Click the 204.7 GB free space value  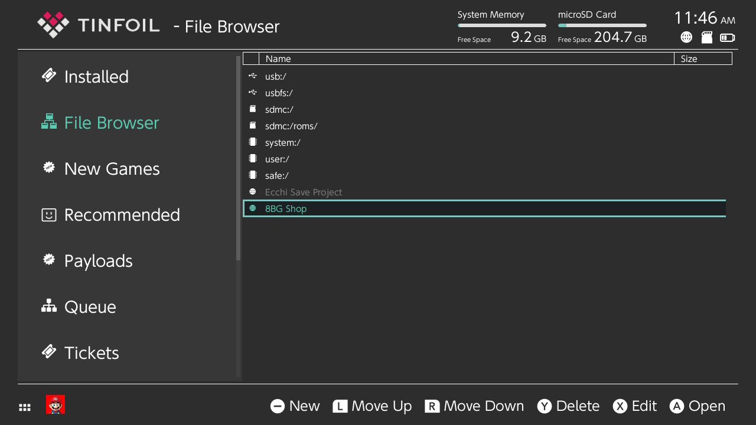pyautogui.click(x=620, y=37)
